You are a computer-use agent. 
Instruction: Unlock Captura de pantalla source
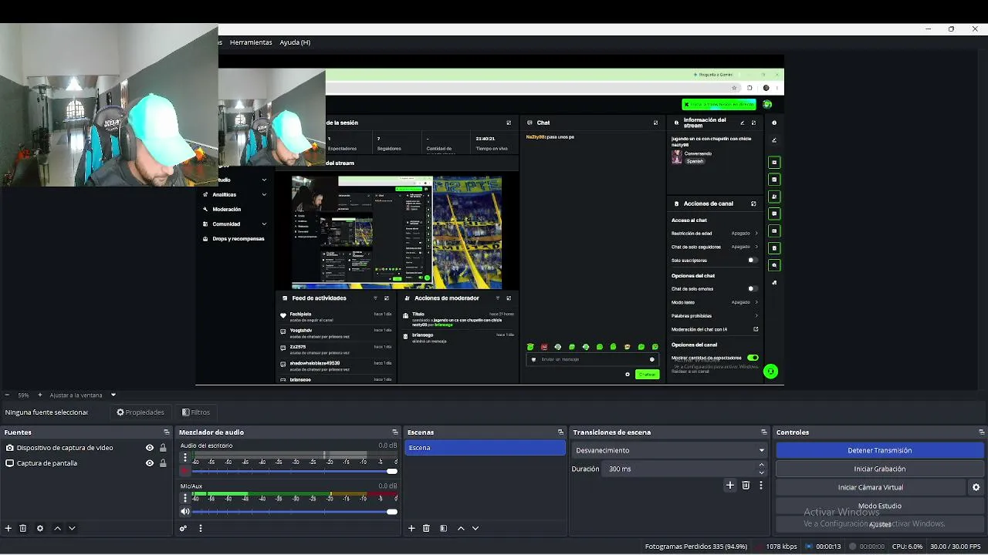pos(163,463)
